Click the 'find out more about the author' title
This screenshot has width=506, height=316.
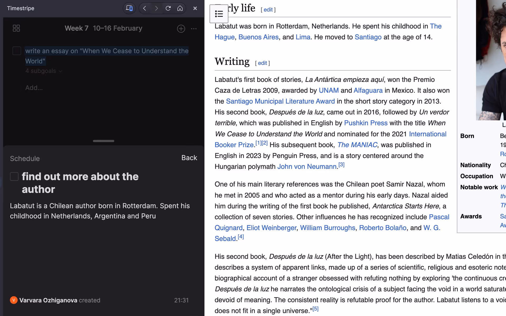click(x=80, y=183)
